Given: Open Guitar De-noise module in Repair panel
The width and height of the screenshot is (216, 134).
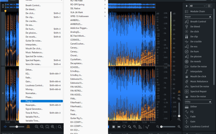Looking at the screenshot, I should pos(198,66).
